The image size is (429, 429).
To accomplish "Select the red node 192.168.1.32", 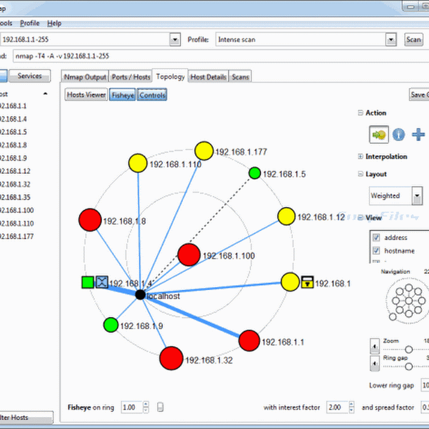I will click(171, 358).
